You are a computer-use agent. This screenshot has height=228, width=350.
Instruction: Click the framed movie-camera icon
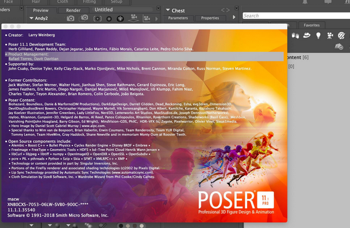147,18
